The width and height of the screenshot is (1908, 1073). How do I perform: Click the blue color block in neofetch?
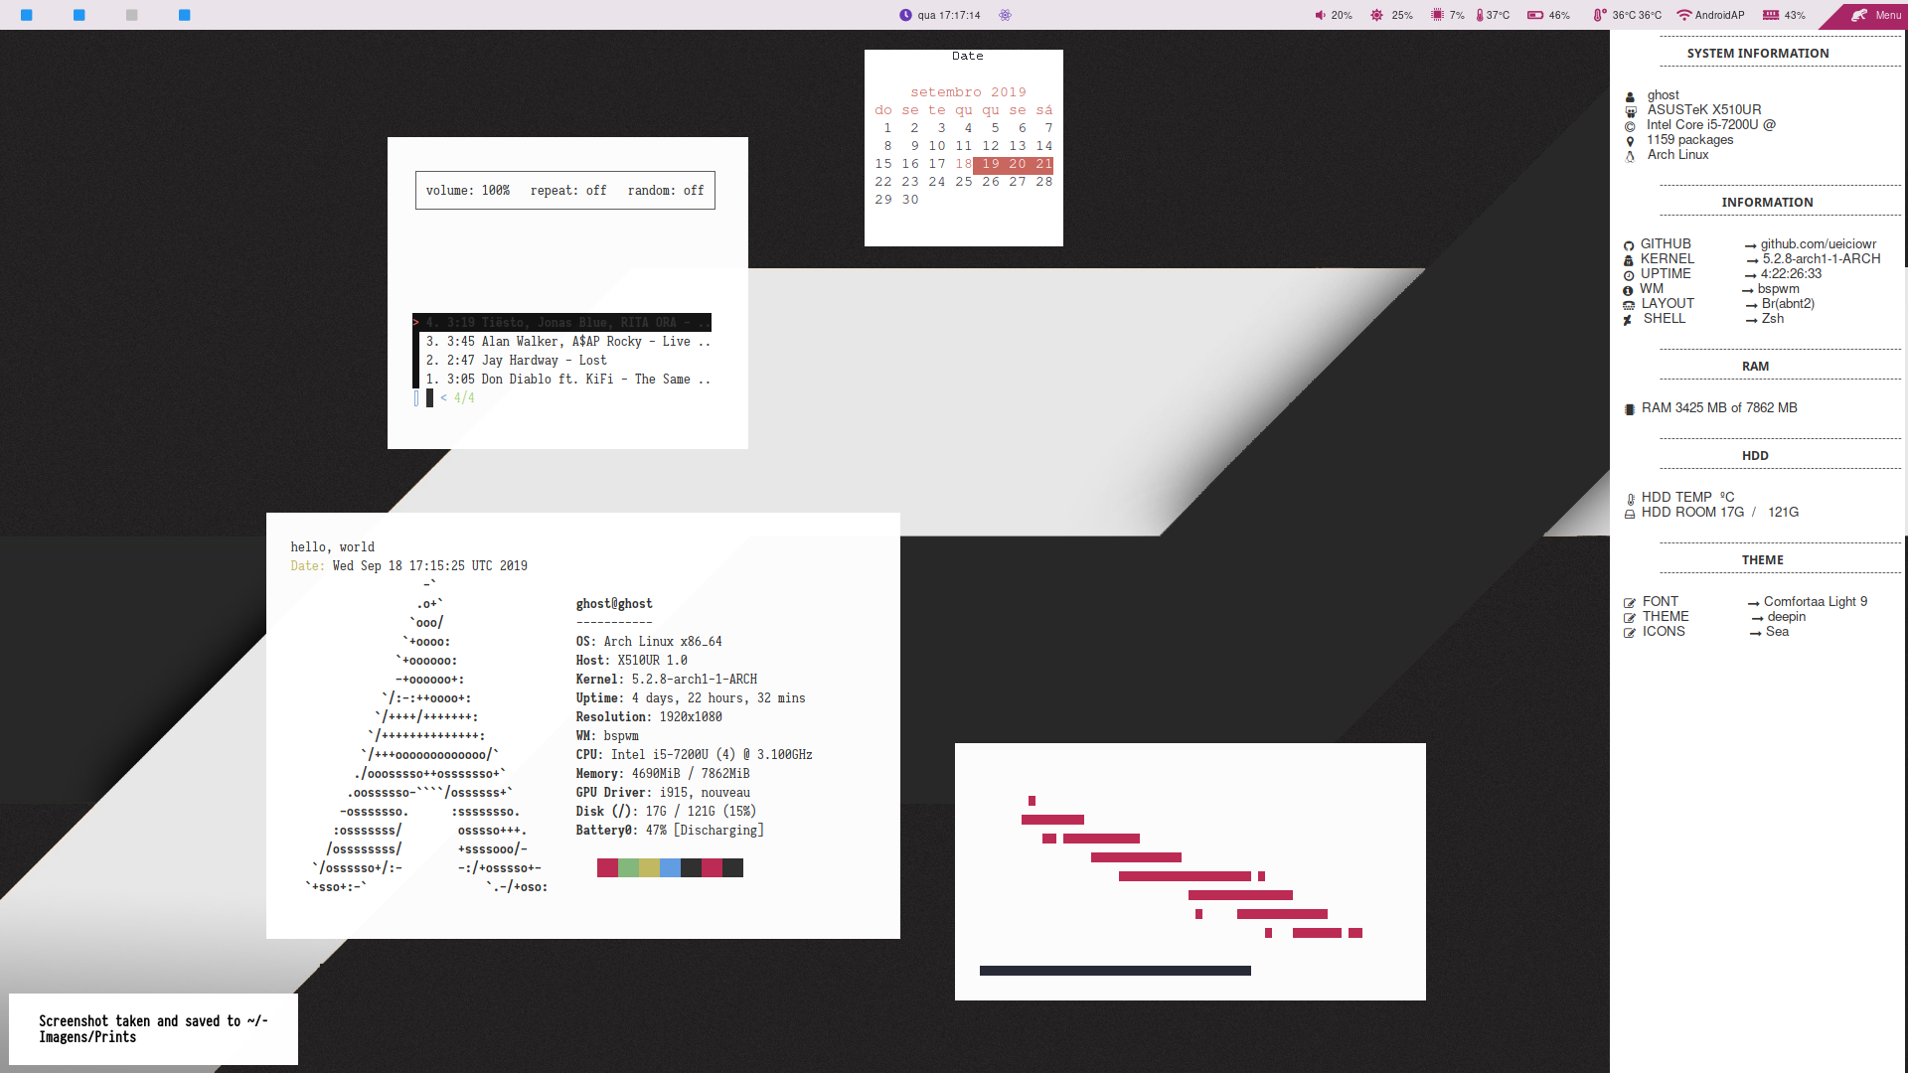[x=670, y=868]
